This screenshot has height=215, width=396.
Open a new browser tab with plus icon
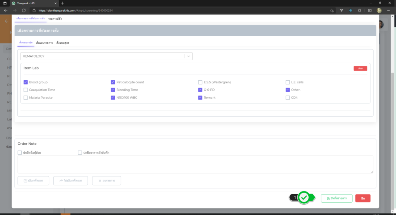63,3
